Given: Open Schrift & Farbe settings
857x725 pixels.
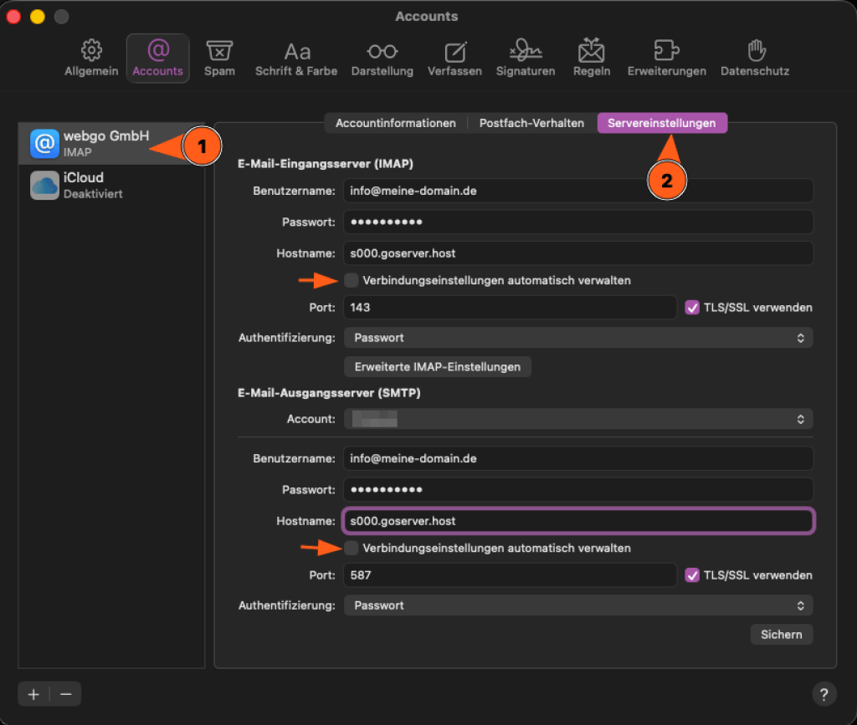Looking at the screenshot, I should pos(296,58).
